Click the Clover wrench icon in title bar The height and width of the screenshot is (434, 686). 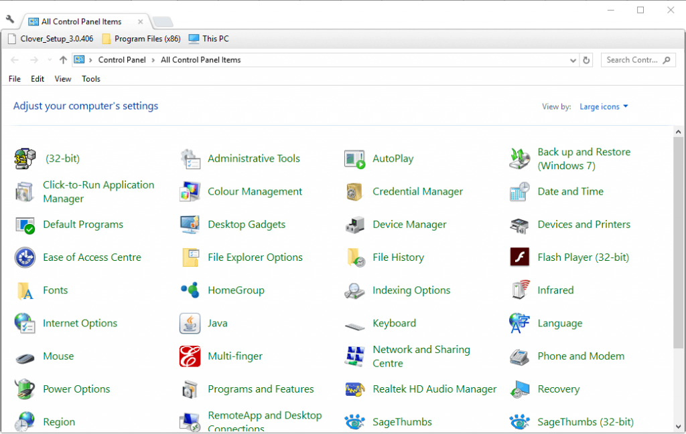[x=9, y=19]
